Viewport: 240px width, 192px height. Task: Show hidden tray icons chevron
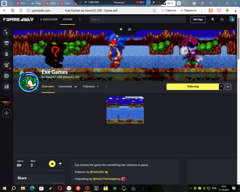pos(191,188)
